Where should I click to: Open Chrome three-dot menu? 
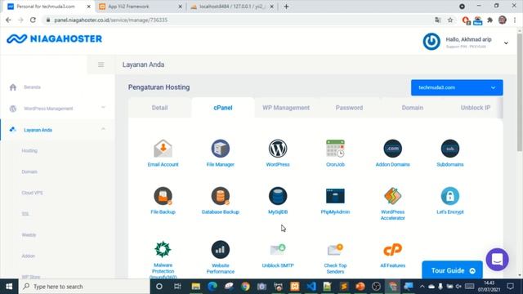(515, 20)
